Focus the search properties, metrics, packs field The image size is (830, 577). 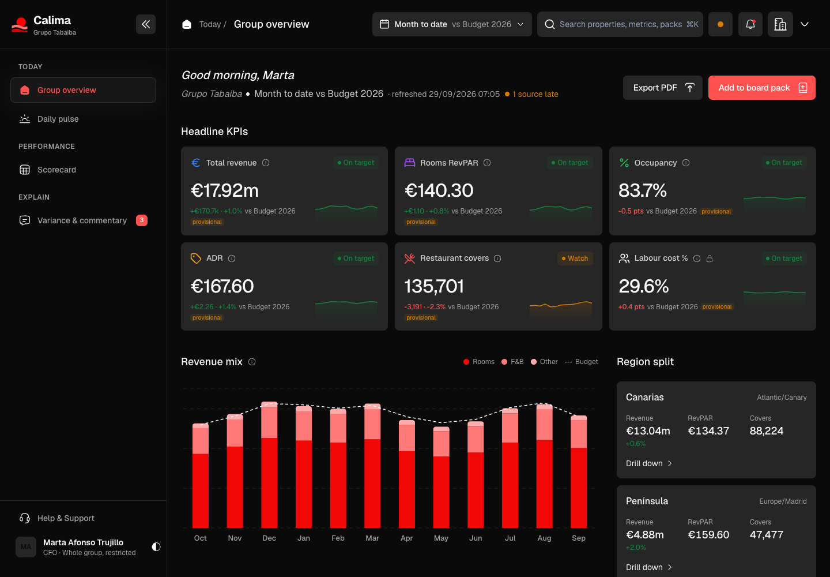tap(620, 24)
